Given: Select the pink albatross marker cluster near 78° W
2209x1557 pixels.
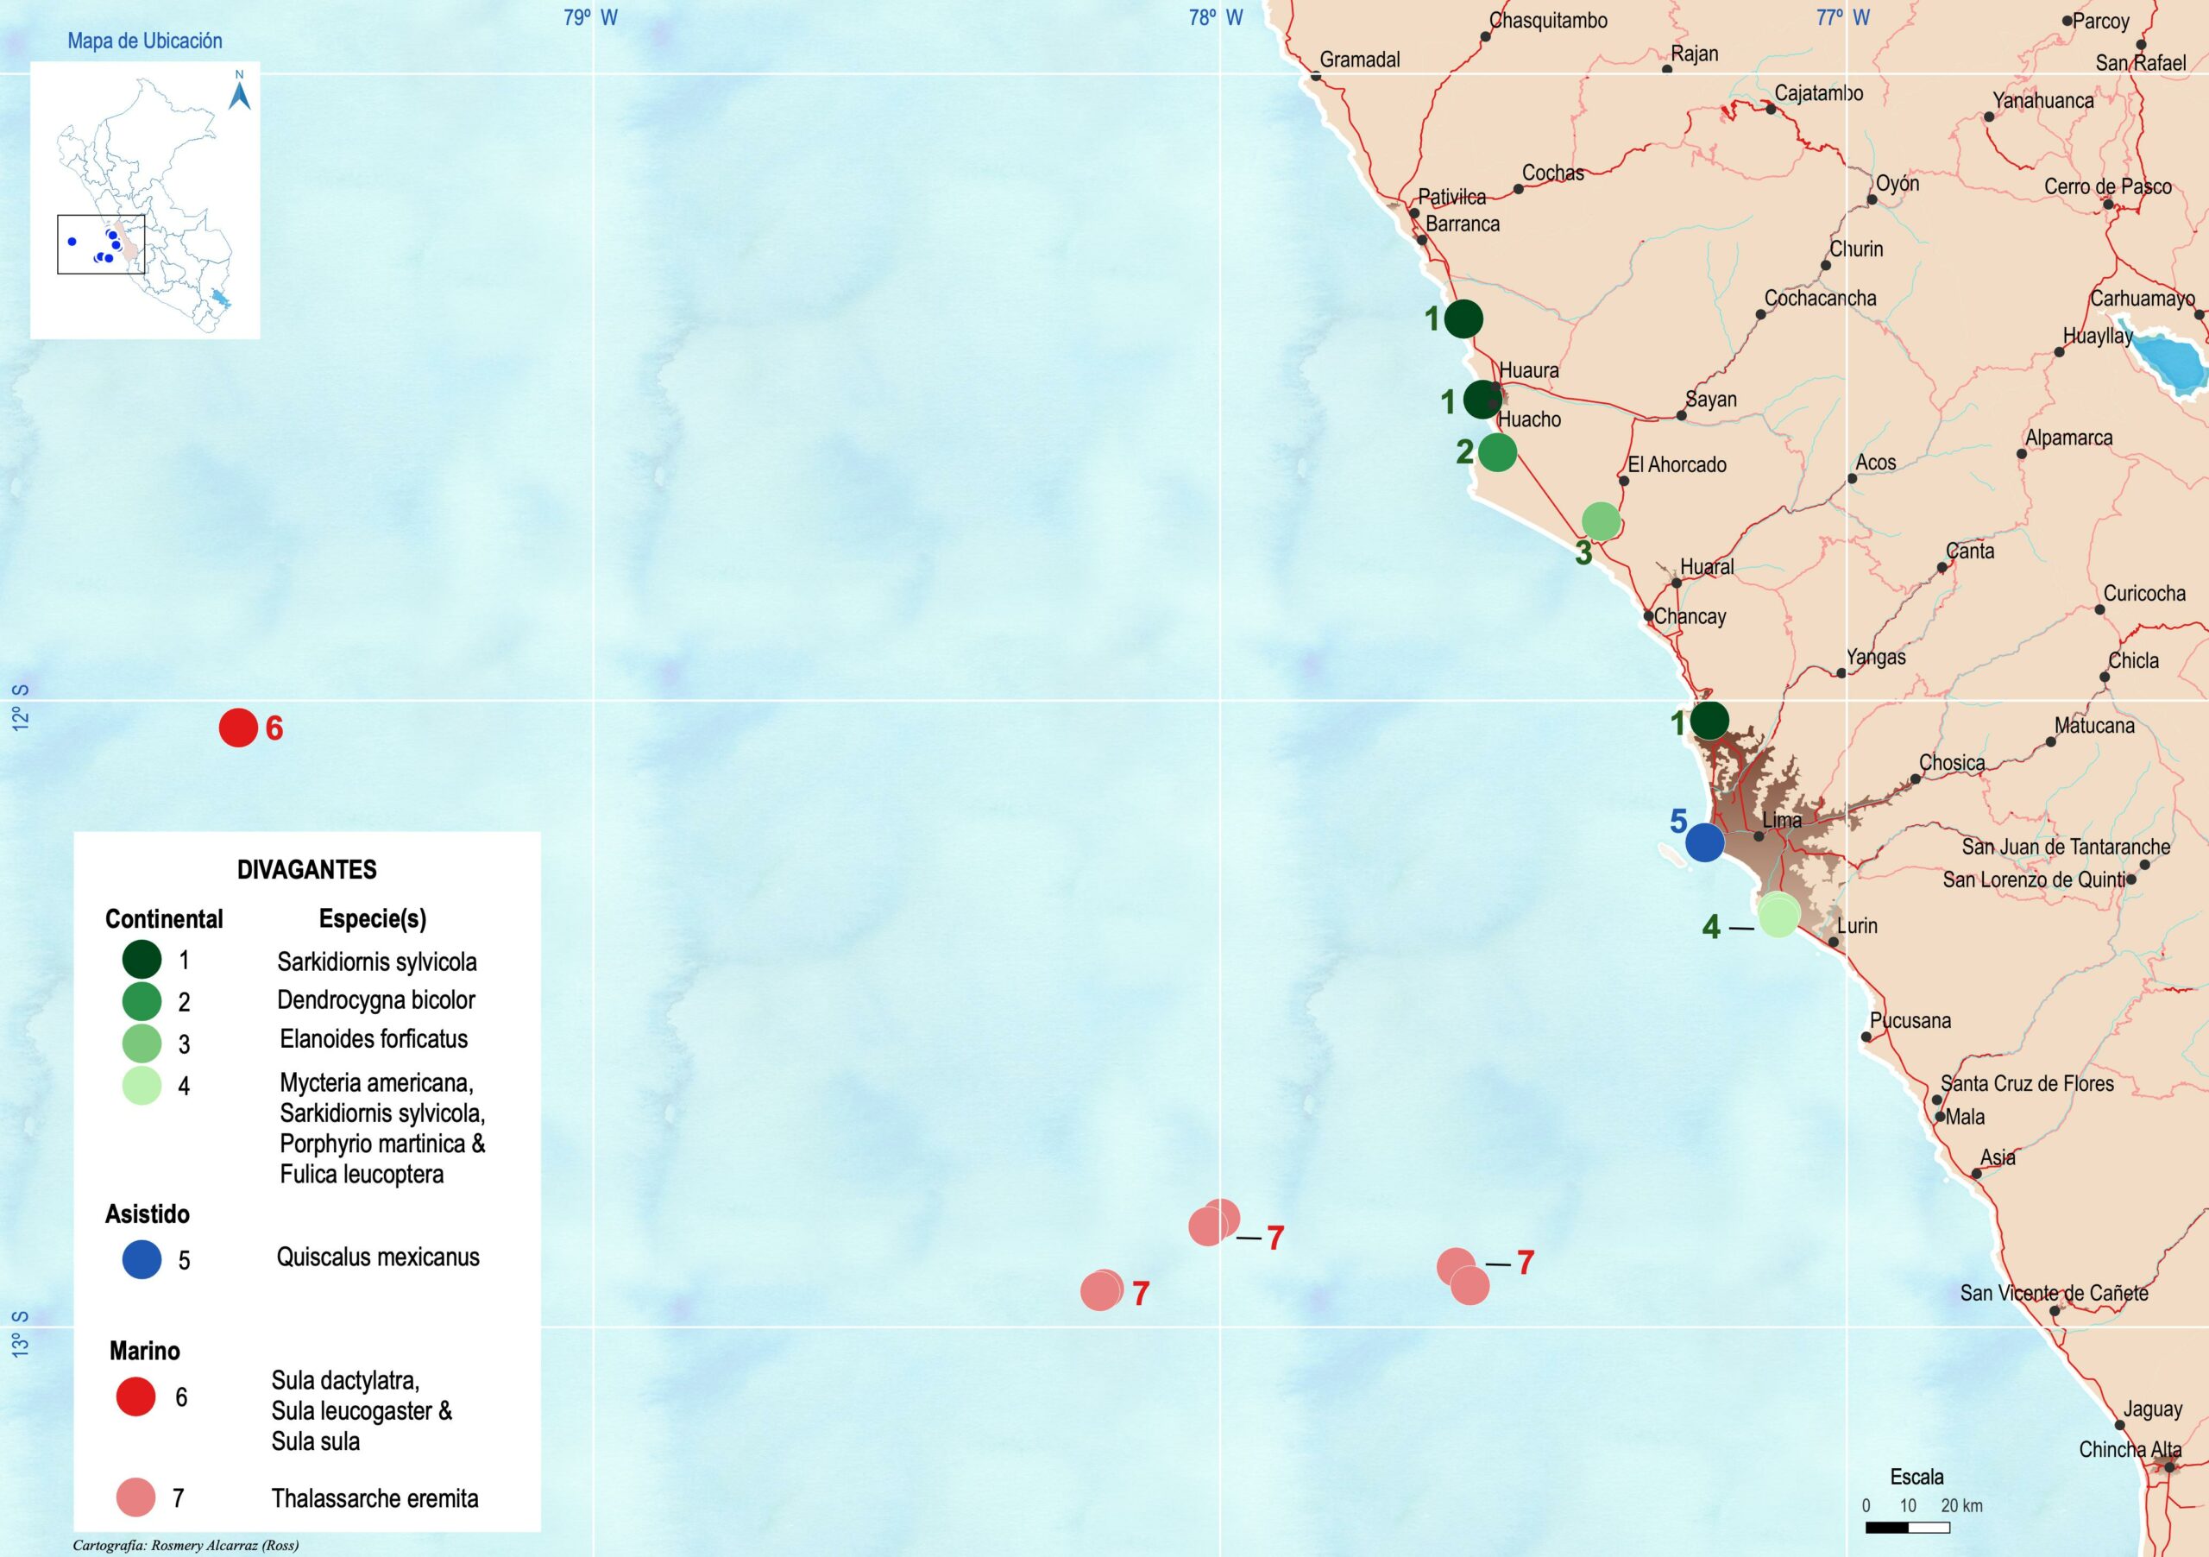Looking at the screenshot, I should coord(1214,1222).
